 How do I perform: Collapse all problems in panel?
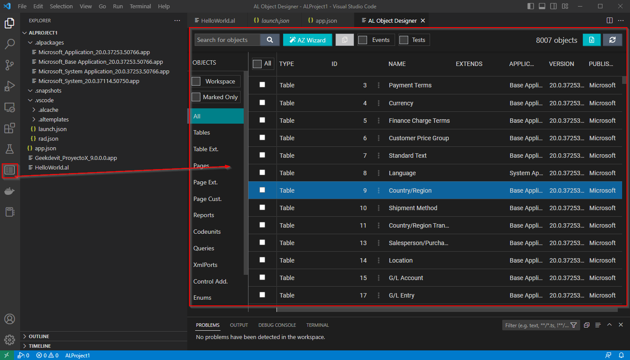pos(587,325)
